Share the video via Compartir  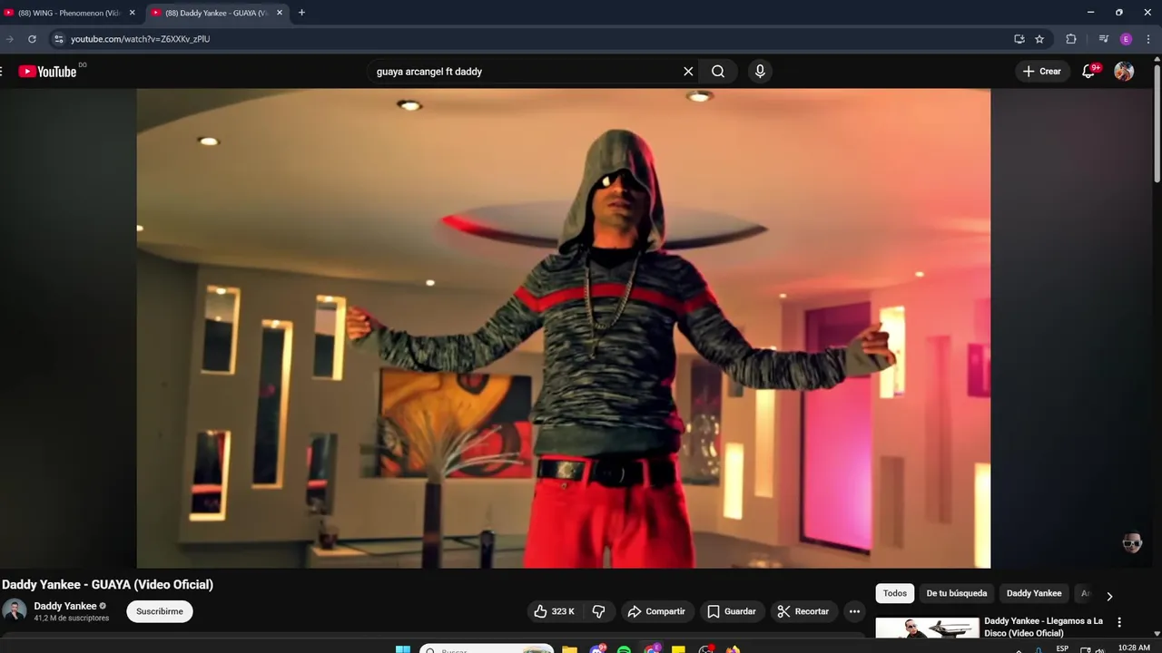click(x=657, y=611)
